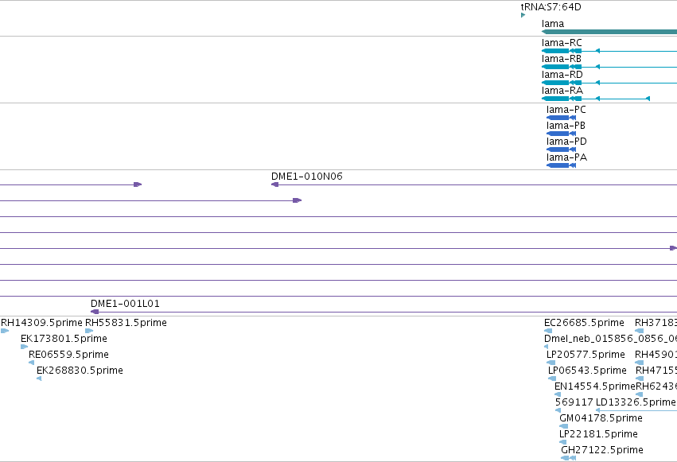Select the RH14309.5prime arrow glyph
The width and height of the screenshot is (677, 462).
(5, 331)
